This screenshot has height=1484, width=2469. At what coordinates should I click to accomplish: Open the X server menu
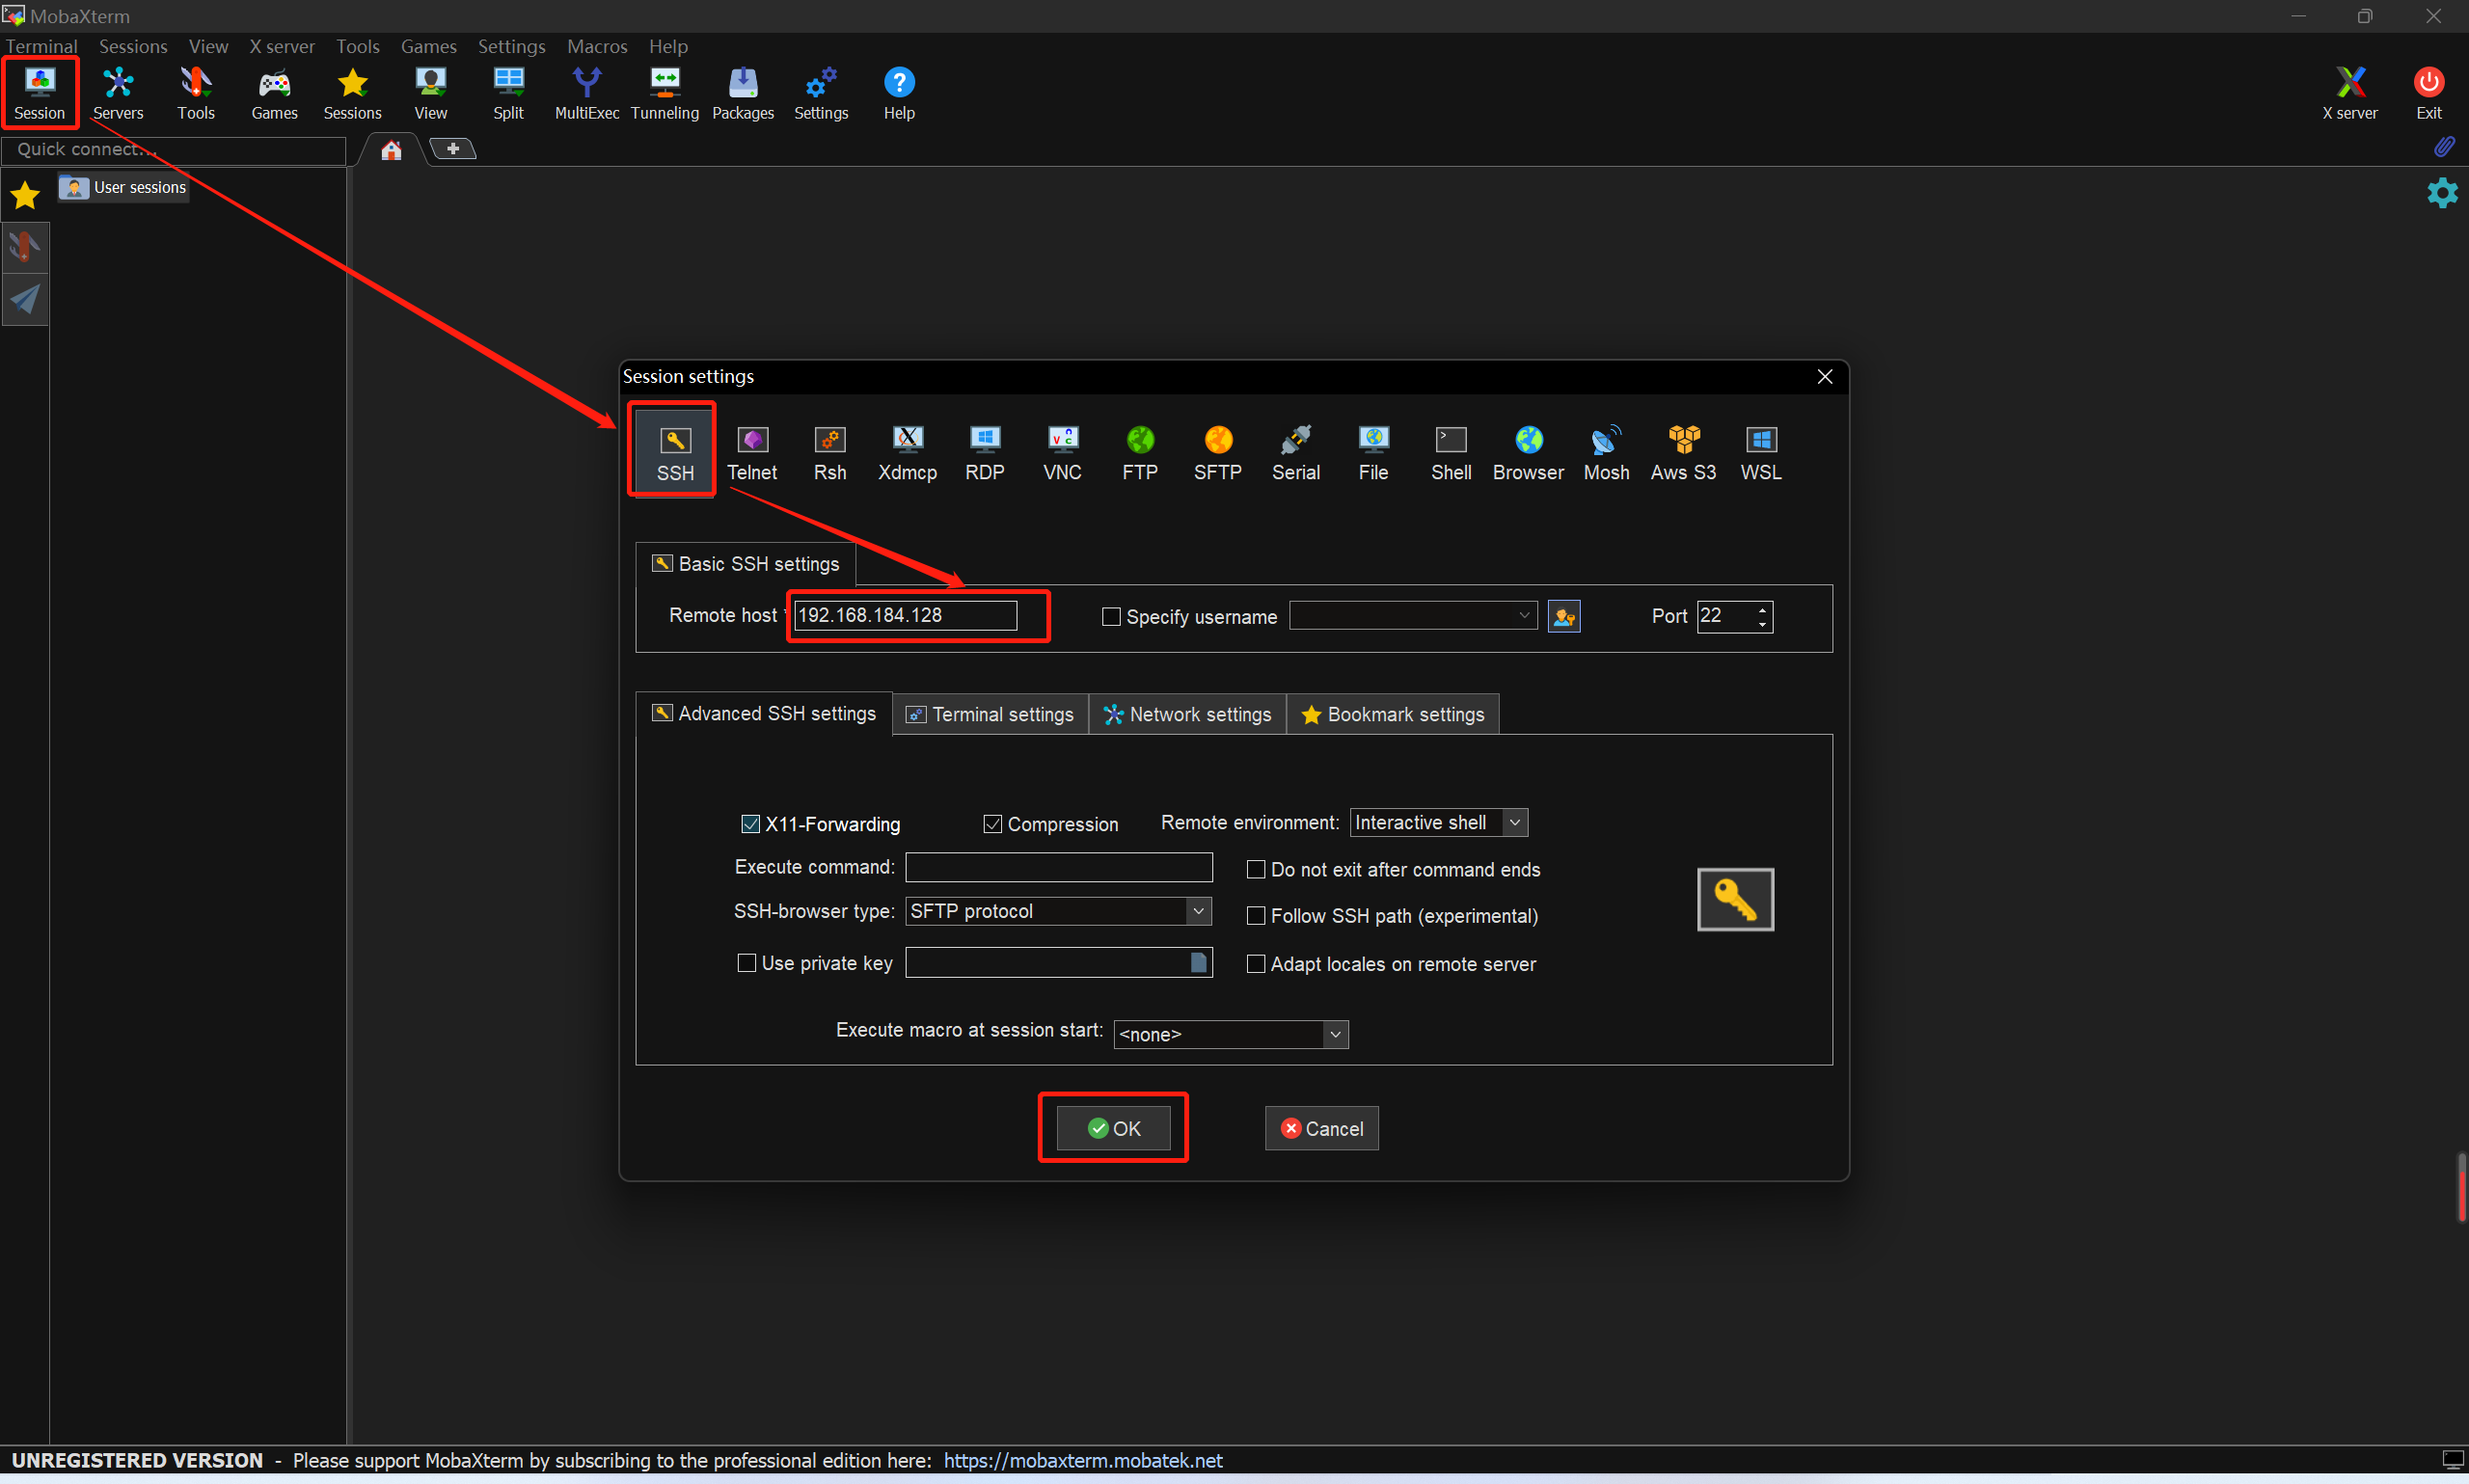click(x=282, y=46)
